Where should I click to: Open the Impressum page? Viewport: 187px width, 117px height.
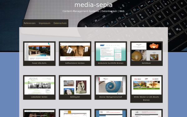[x=45, y=23]
